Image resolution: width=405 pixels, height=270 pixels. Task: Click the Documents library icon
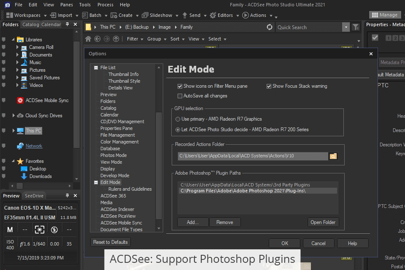click(24, 55)
